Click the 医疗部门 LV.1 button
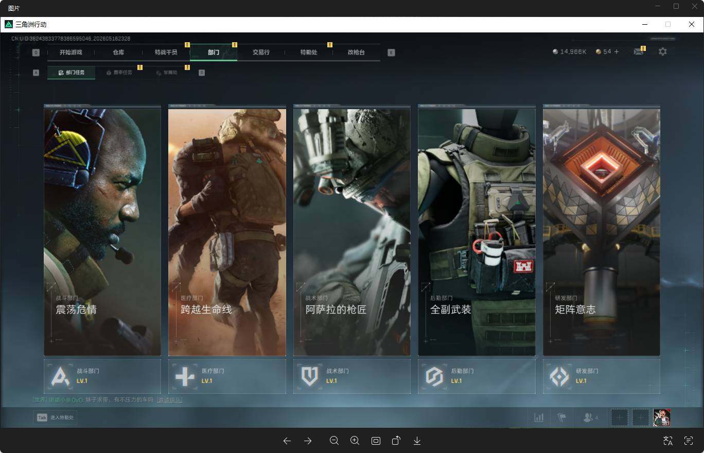Screen dimensions: 704x453 pyautogui.click(x=227, y=376)
